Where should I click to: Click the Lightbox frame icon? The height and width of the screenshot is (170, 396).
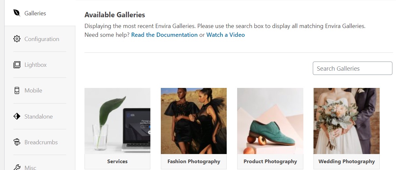click(x=17, y=65)
